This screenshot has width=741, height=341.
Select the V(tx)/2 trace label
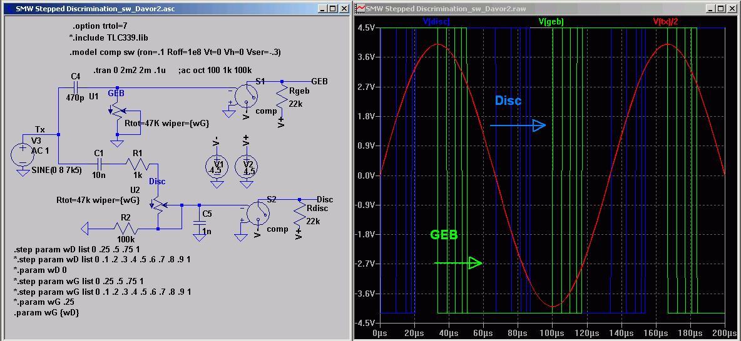point(665,22)
